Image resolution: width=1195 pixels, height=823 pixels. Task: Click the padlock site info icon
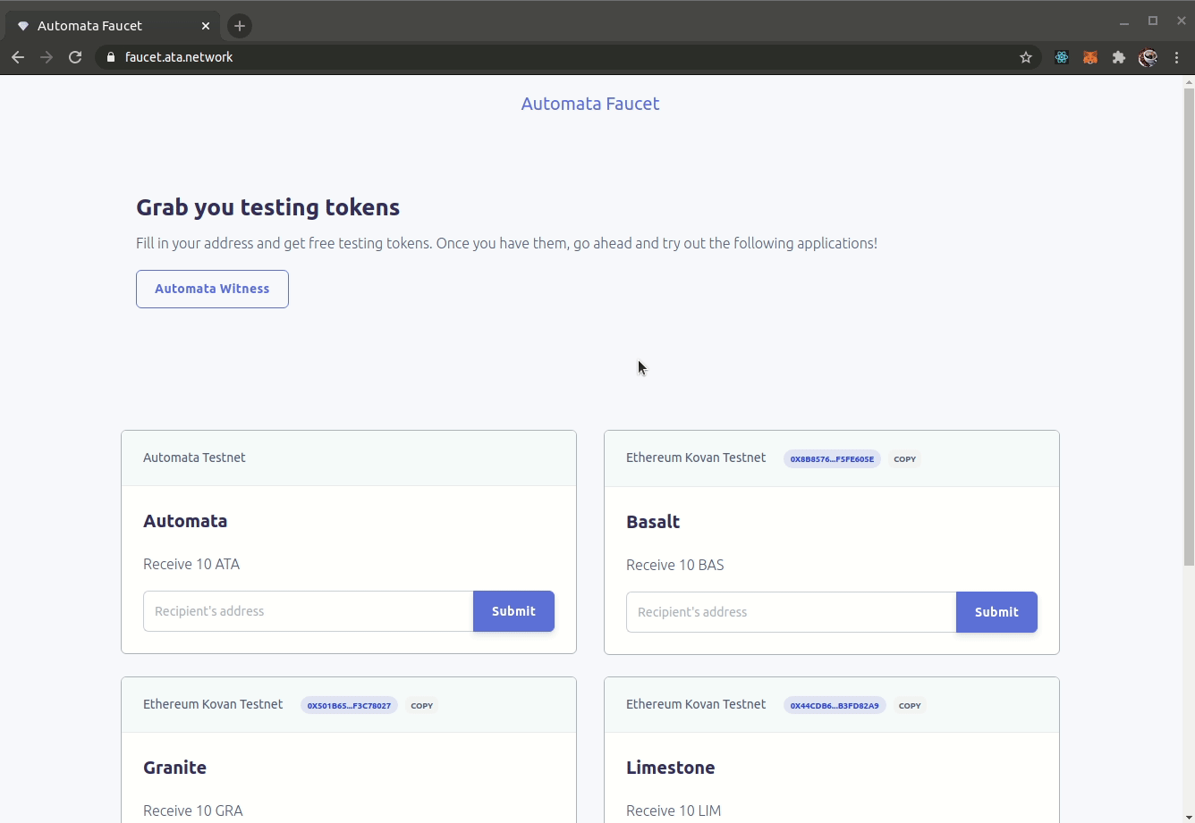111,57
